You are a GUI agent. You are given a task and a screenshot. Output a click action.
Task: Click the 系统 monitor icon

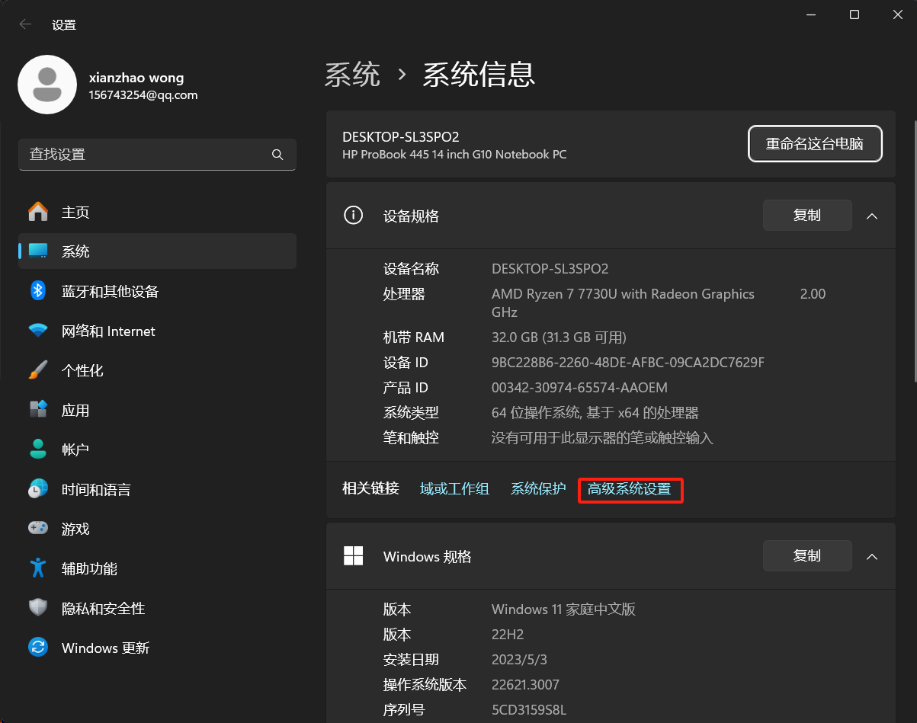coord(38,251)
